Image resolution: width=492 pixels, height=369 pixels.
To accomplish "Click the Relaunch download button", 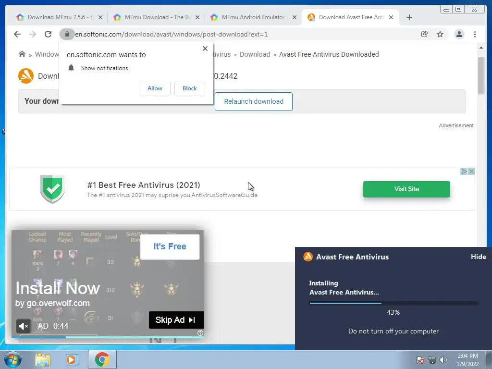I will (x=254, y=101).
